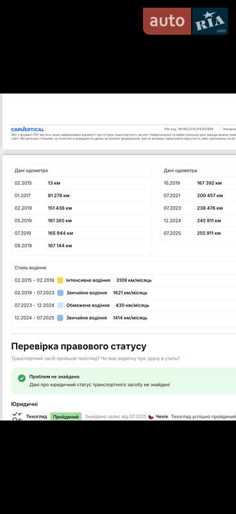The height and width of the screenshot is (514, 236).
Task: Select odometer reading 161 365 км
Action: [x=60, y=220]
